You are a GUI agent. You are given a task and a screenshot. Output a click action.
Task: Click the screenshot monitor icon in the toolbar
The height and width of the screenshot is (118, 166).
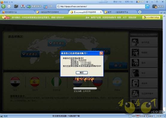[x=16, y=6]
